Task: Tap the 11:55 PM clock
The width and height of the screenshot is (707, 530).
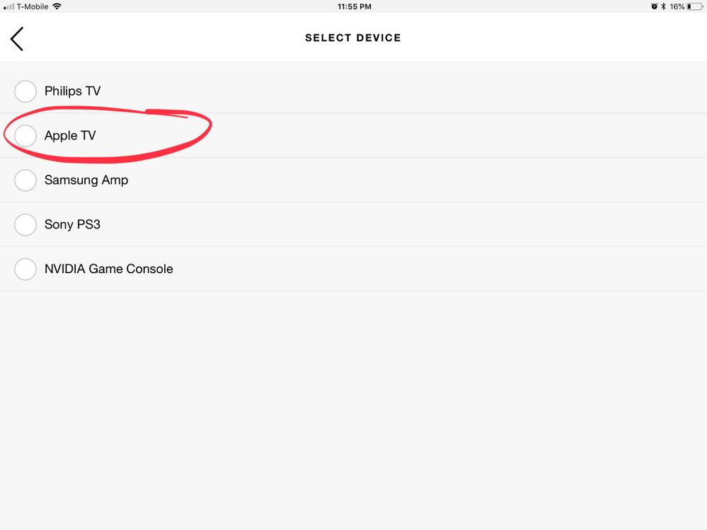Action: click(x=354, y=6)
